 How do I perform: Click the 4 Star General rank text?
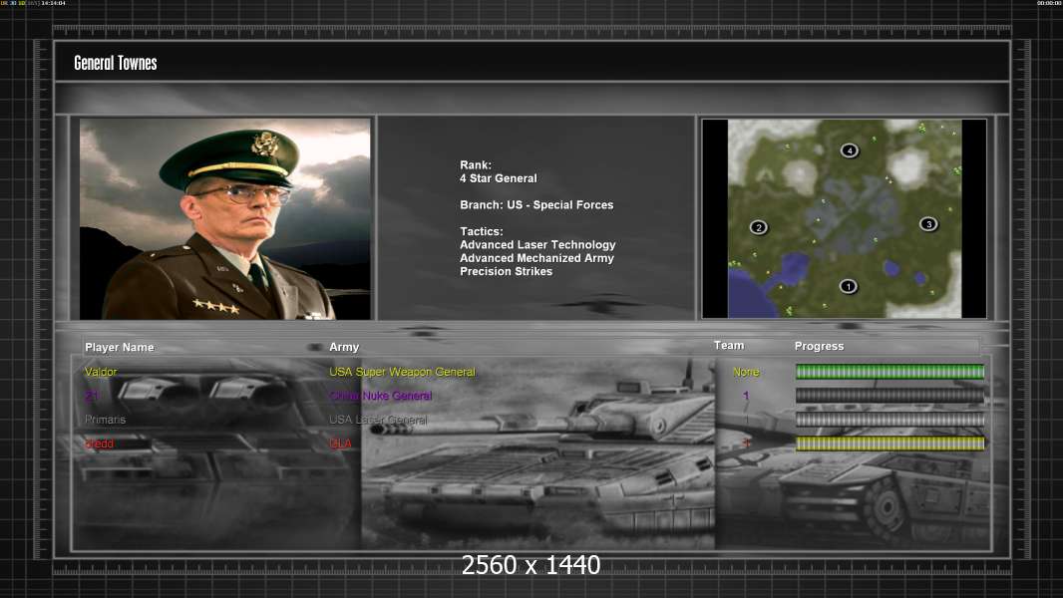coord(499,178)
